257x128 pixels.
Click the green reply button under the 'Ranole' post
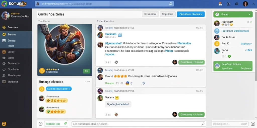(x=191, y=114)
